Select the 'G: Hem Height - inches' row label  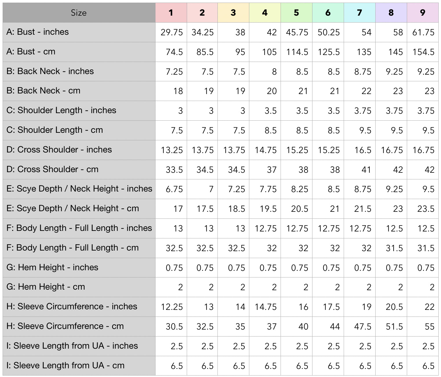52,267
